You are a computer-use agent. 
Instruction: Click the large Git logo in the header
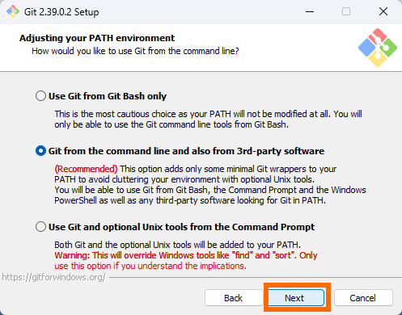(378, 48)
